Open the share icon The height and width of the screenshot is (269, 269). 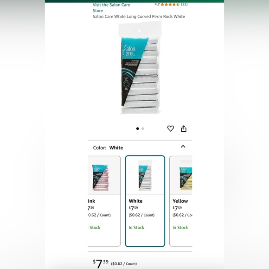point(184,128)
